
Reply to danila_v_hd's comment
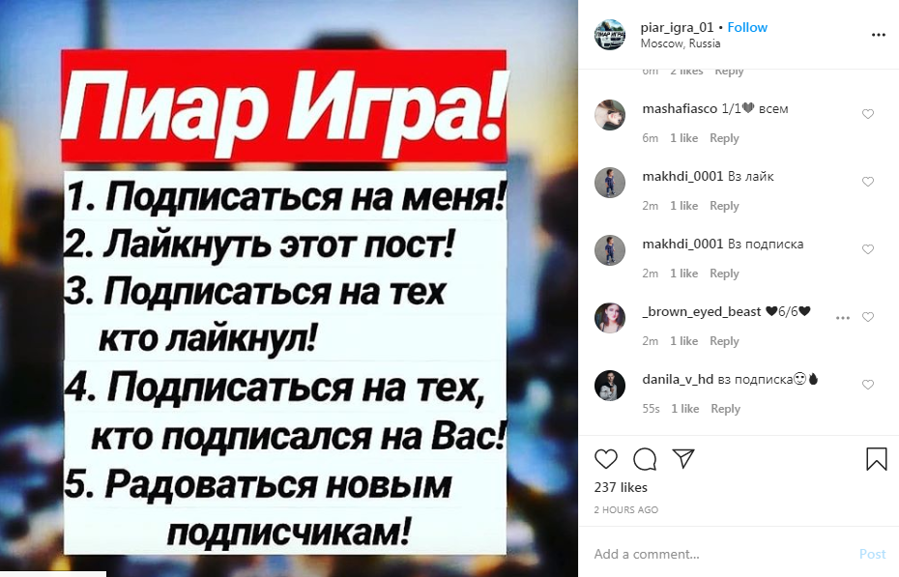click(725, 409)
